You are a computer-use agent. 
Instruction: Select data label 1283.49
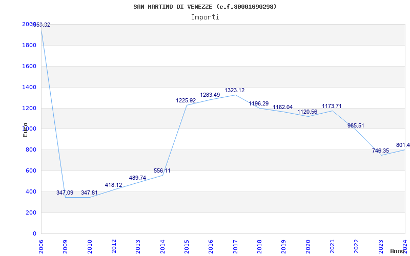pyautogui.click(x=210, y=95)
